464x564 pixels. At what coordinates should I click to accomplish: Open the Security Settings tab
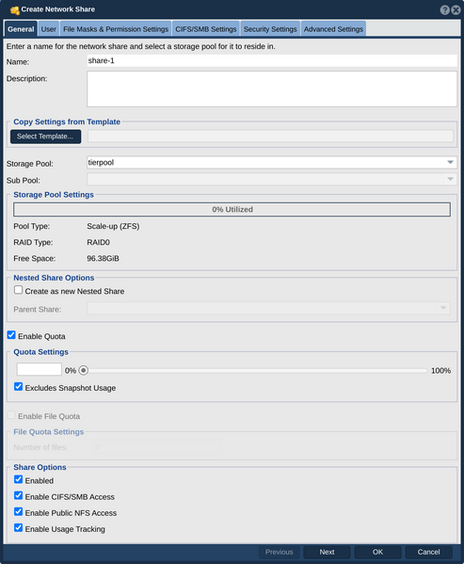tap(270, 29)
